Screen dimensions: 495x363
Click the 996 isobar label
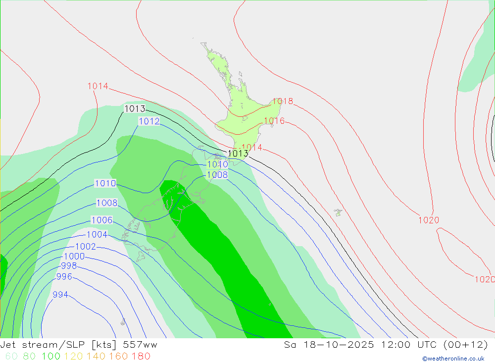pyautogui.click(x=64, y=277)
